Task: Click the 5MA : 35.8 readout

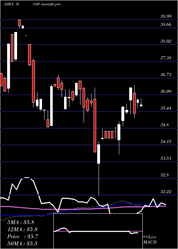Action: point(21,222)
